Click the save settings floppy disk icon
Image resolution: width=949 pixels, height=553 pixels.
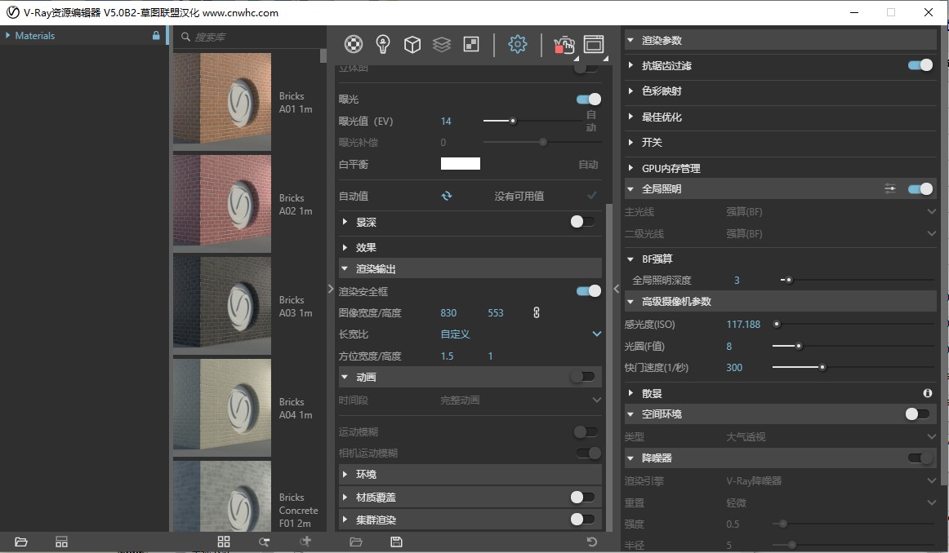[x=396, y=542]
